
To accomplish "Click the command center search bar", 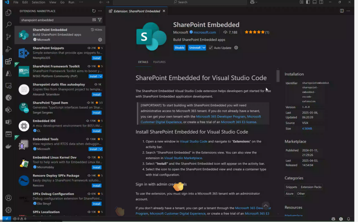I will (180, 2).
